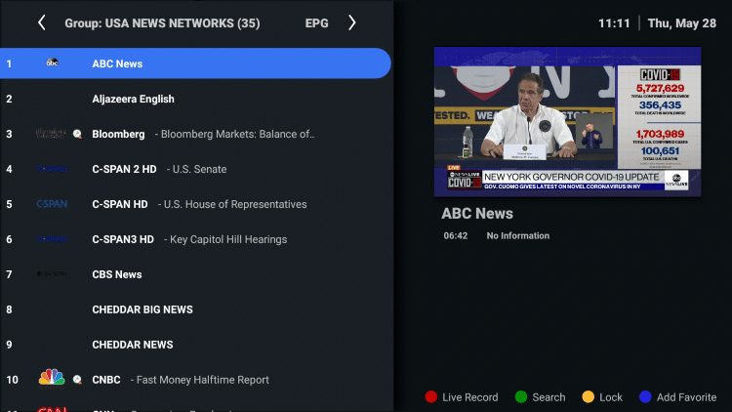Select the CBS News channel
732x412 pixels.
117,274
